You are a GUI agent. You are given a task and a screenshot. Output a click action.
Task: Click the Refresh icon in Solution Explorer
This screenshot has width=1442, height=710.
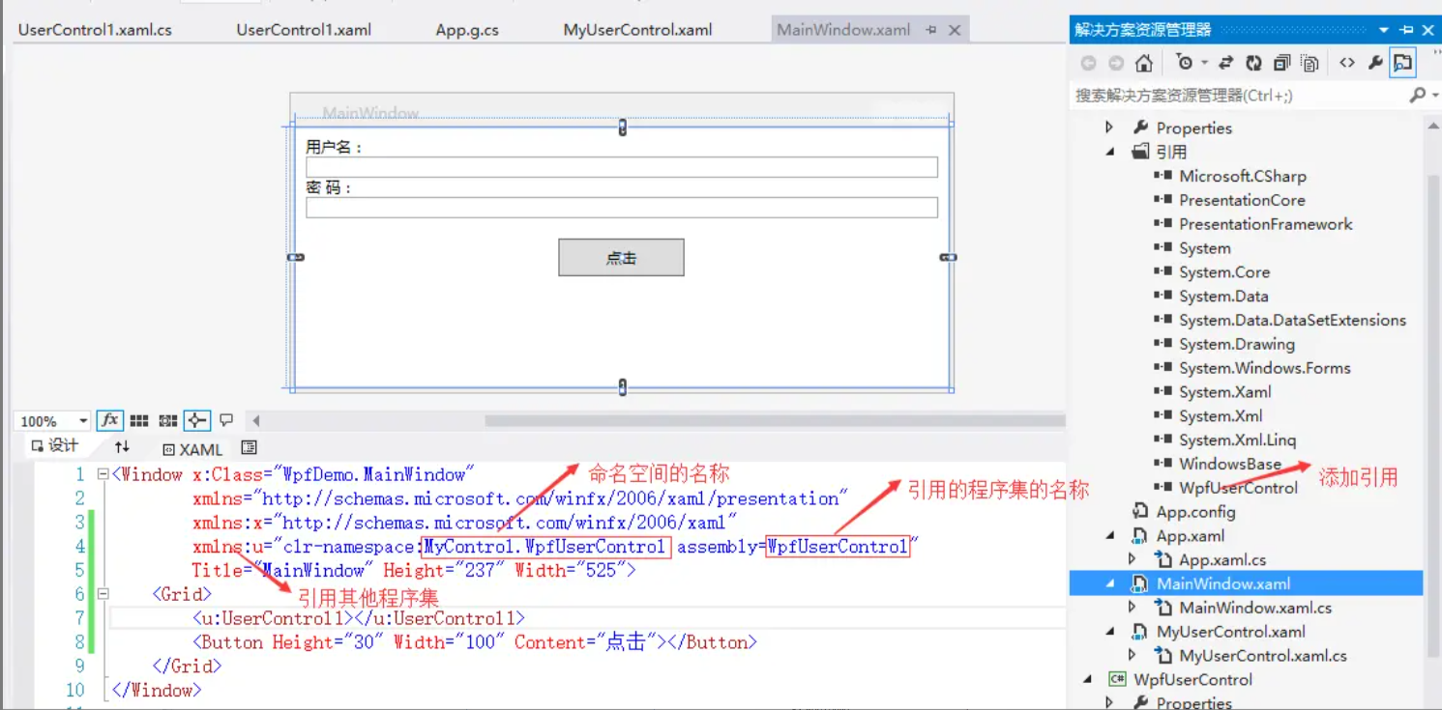point(1254,62)
